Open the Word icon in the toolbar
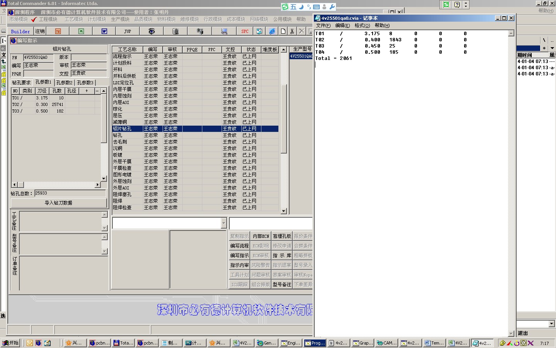The width and height of the screenshot is (556, 348). tap(104, 31)
